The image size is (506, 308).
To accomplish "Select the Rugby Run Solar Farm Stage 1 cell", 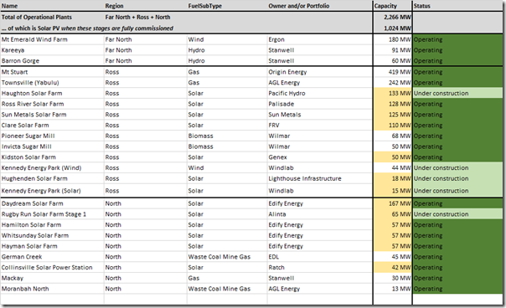I will point(52,214).
